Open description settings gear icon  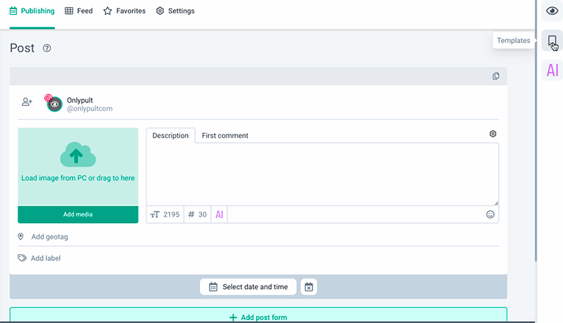point(493,134)
